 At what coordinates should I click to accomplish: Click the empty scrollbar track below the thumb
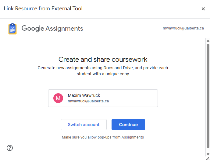click(208, 151)
